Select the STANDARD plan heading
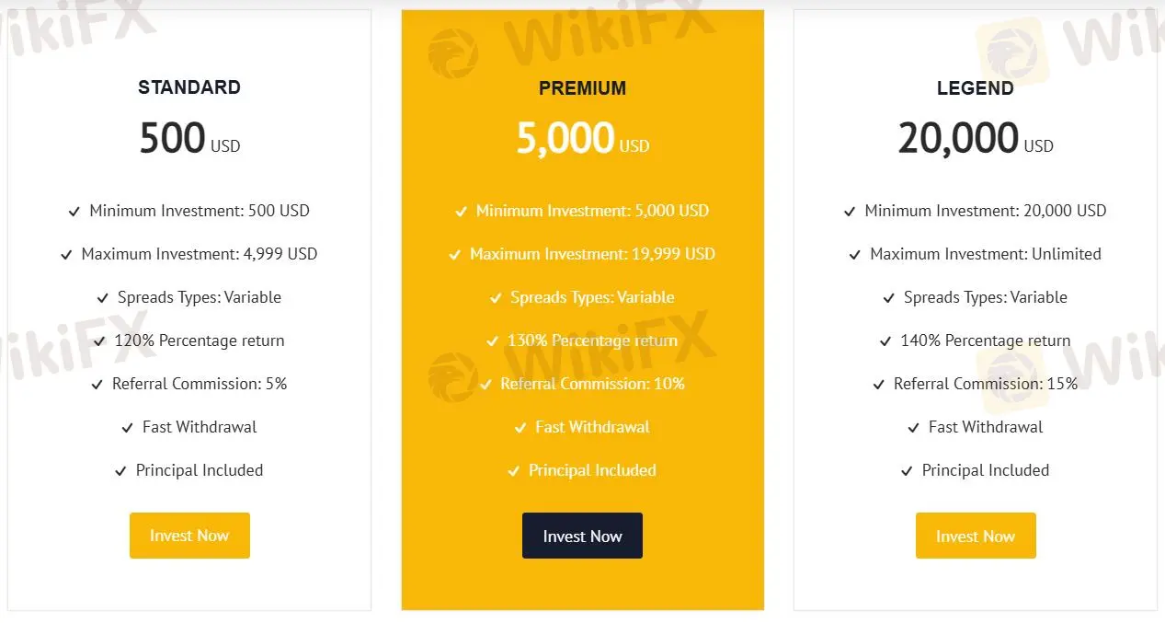The width and height of the screenshot is (1165, 623). (189, 87)
